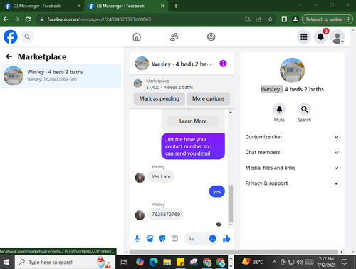The width and height of the screenshot is (356, 269).
Task: Mute the conversation with bell icon
Action: pos(279,109)
